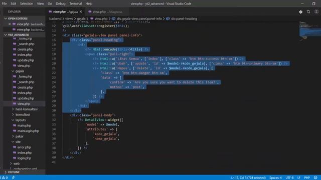The width and height of the screenshot is (321, 180).
Task: Open _form.php under the gejala folder
Action: tap(24, 76)
